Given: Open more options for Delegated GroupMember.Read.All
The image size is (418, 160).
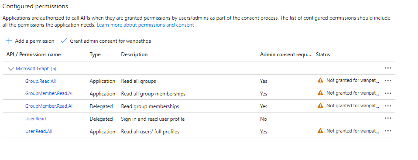Looking at the screenshot, I should pos(388,106).
